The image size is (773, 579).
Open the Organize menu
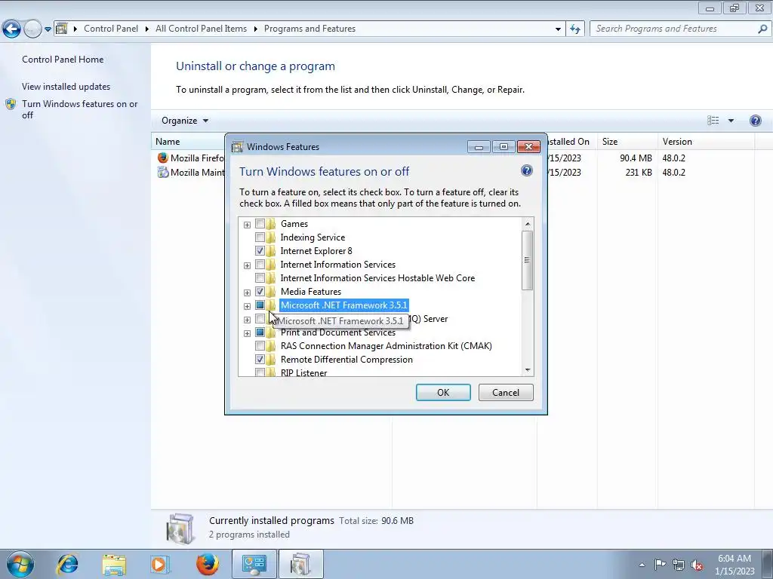(185, 121)
